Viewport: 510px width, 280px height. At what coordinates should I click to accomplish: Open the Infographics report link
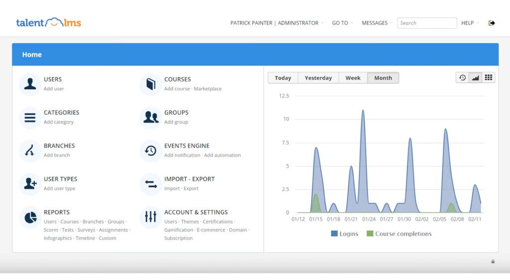tap(58, 238)
